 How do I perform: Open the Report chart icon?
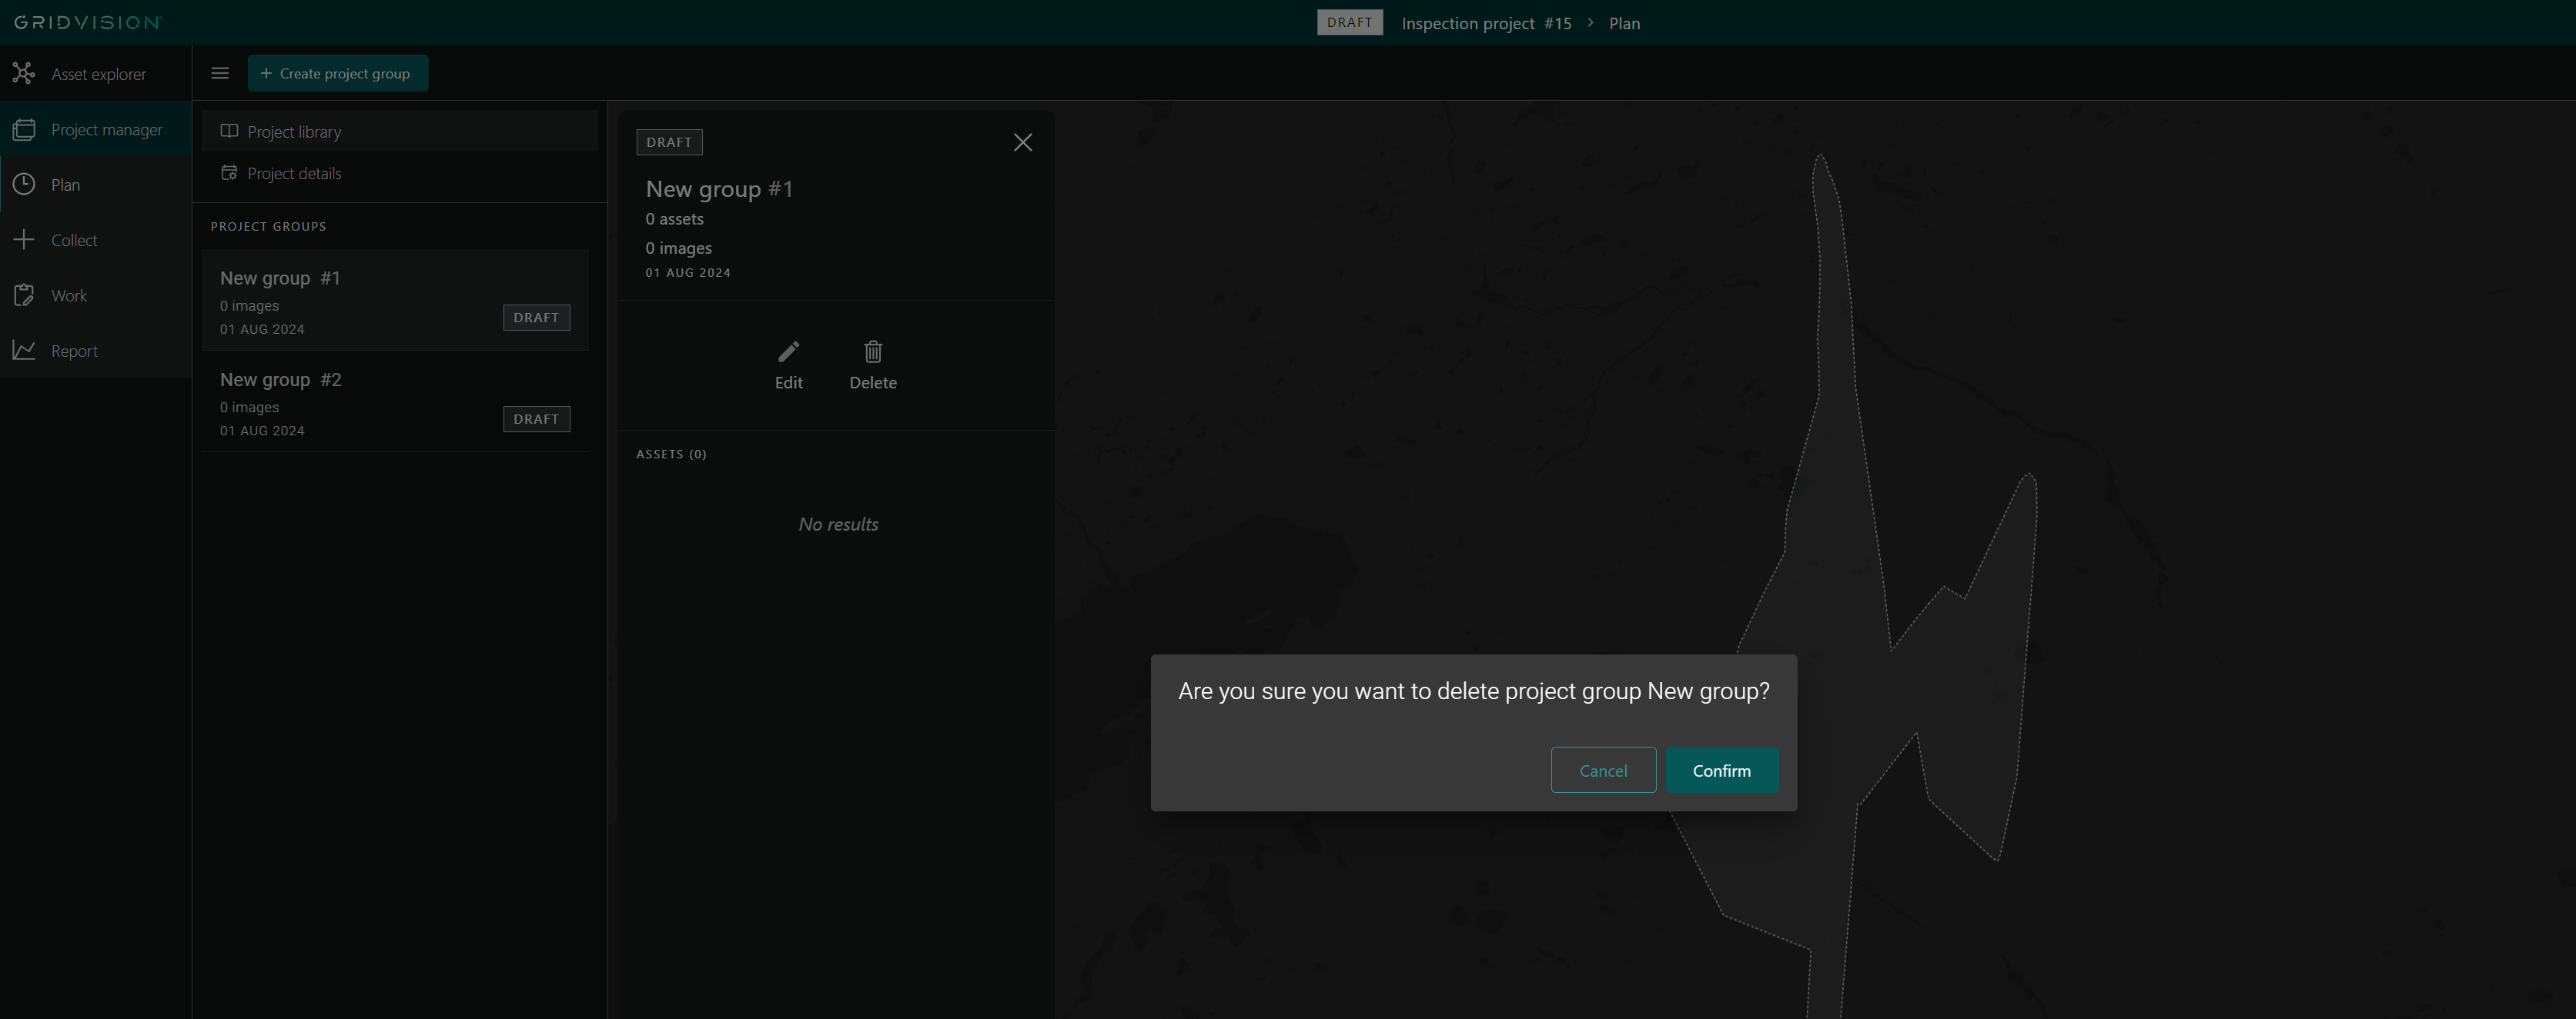click(24, 351)
